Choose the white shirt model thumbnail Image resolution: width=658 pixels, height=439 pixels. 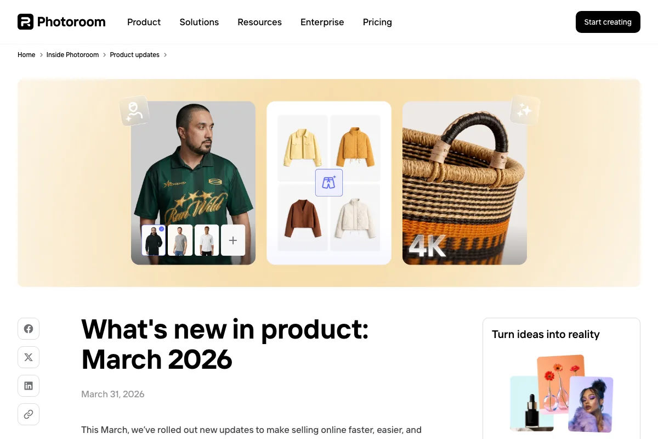pyautogui.click(x=207, y=240)
